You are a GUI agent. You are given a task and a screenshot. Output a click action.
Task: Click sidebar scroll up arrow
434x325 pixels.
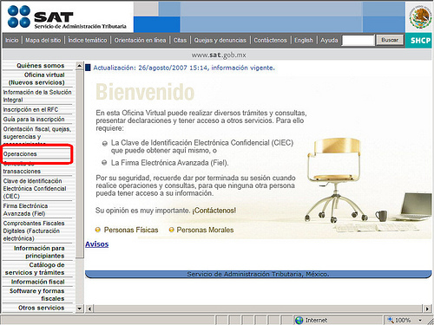click(x=80, y=66)
